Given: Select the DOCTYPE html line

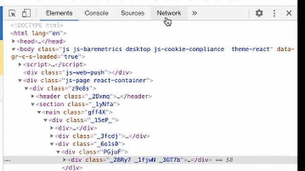Looking at the screenshot, I should point(37,25).
